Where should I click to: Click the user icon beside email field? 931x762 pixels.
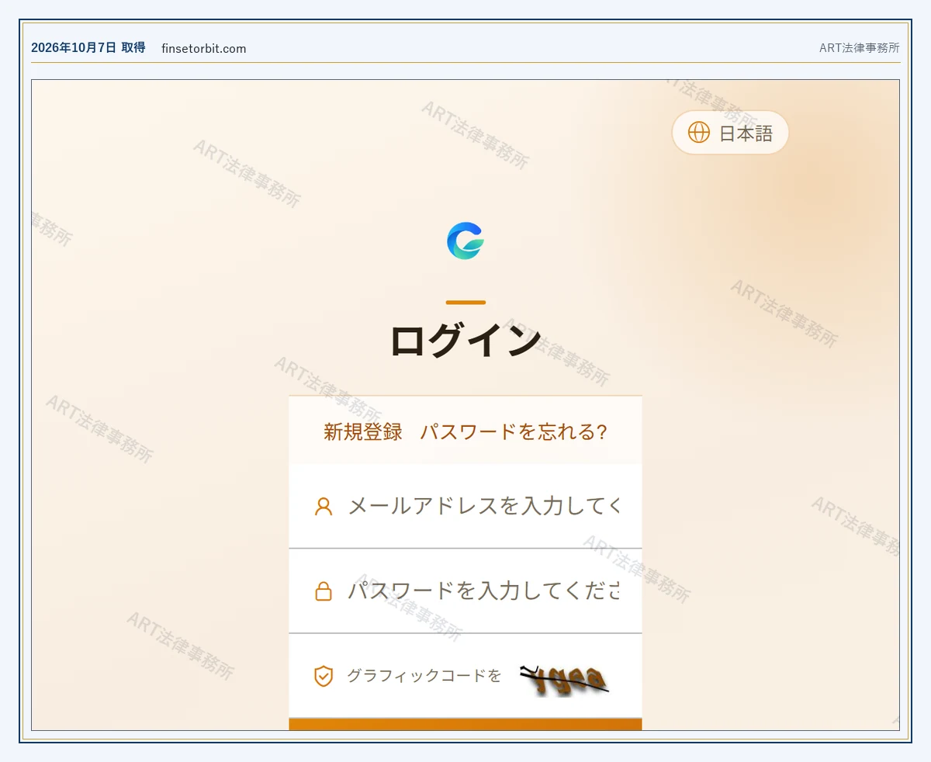tap(324, 507)
